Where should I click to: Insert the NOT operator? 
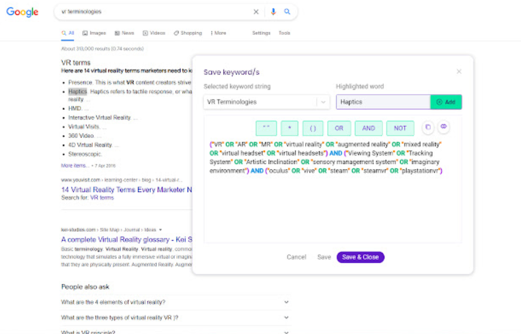400,128
